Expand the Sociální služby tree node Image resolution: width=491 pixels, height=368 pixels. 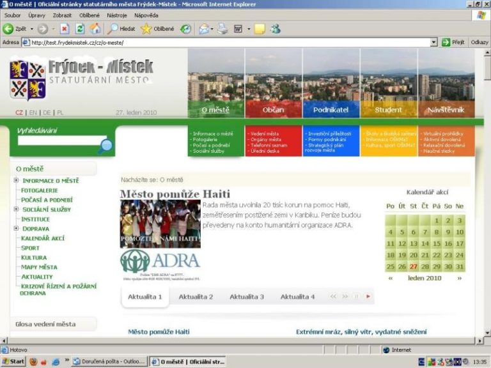tap(16, 209)
